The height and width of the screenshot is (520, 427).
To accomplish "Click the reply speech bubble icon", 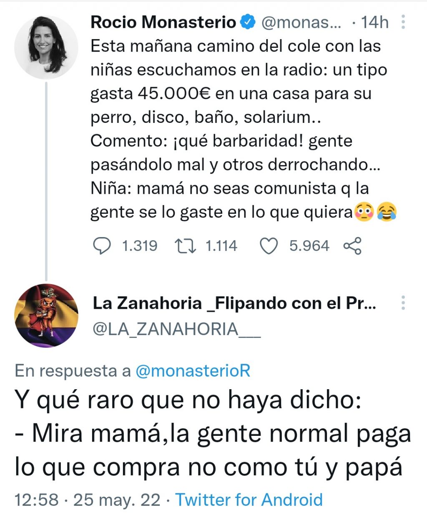I will point(101,246).
